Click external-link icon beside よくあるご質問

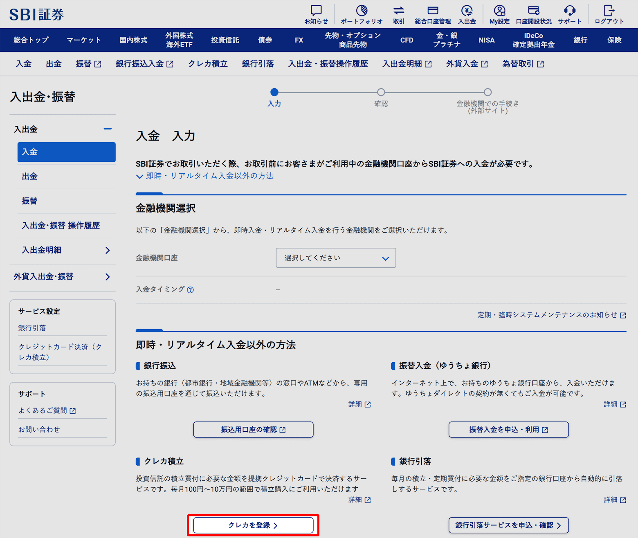click(x=73, y=411)
